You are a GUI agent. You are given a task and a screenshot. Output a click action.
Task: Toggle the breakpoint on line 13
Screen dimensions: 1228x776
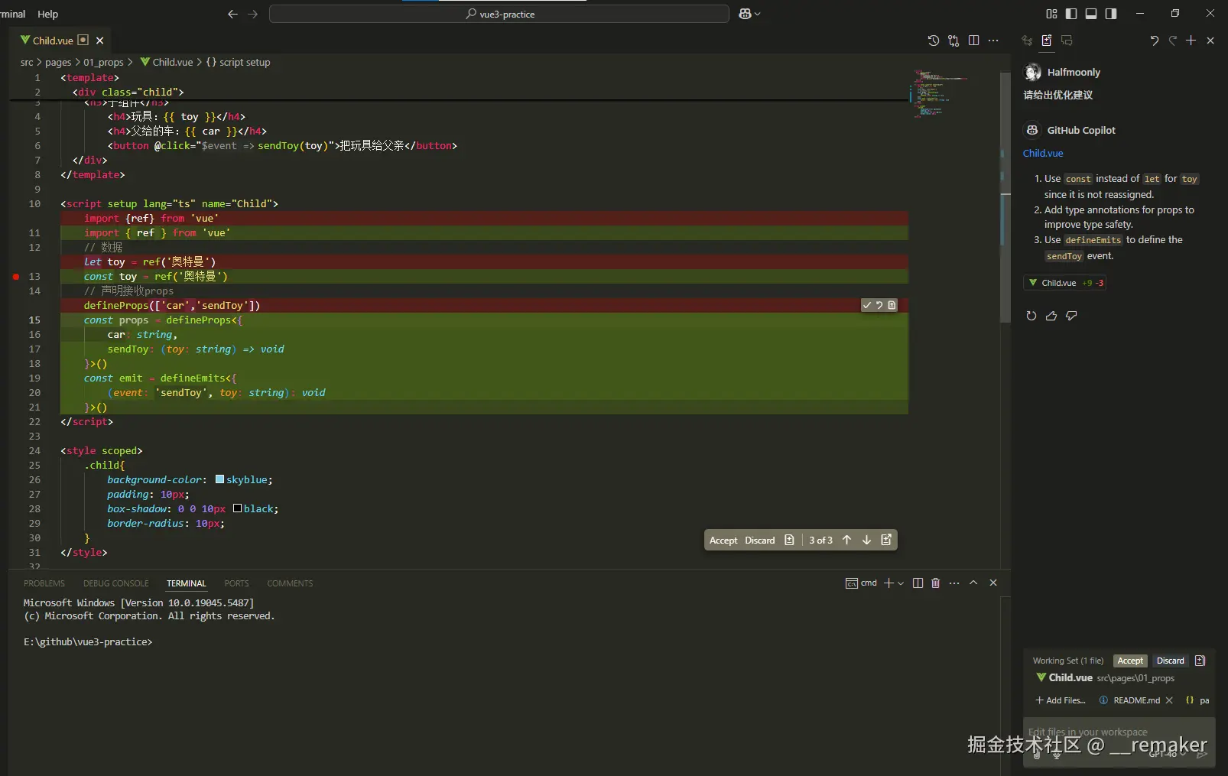(16, 276)
